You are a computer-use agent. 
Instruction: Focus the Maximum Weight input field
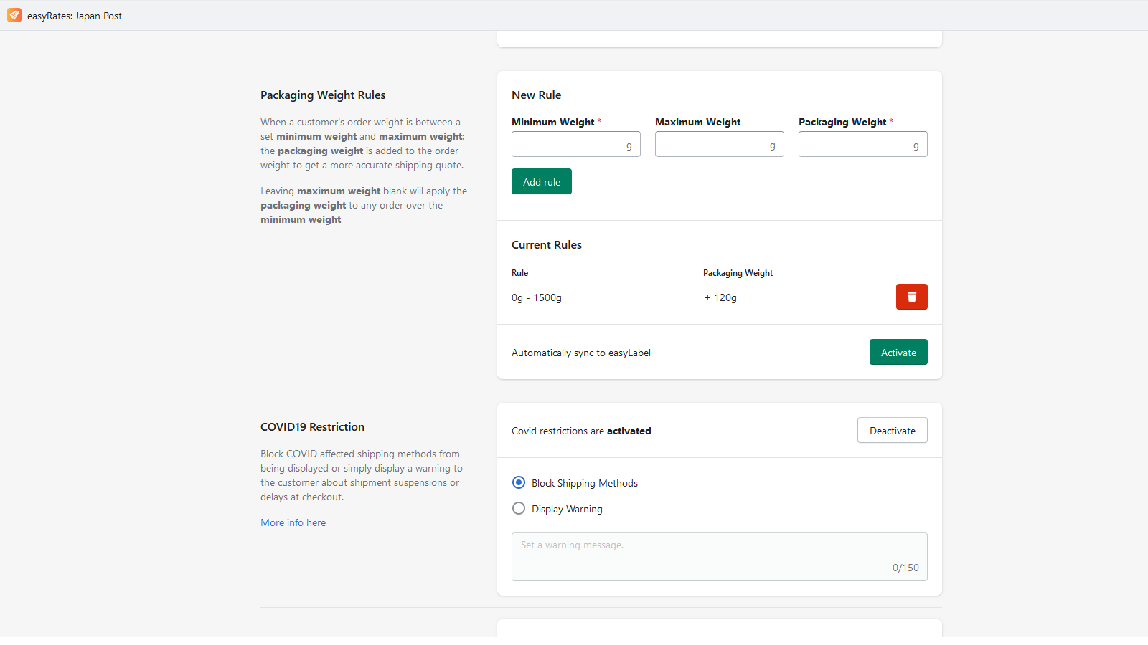pos(720,144)
